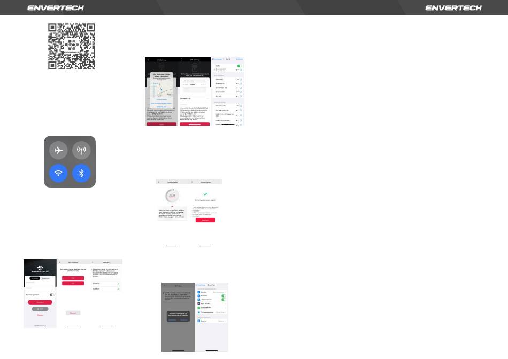The height and width of the screenshot is (359, 508).
Task: Focus the username field on login screen
Action: tap(40, 283)
